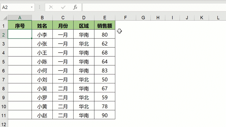Image resolution: width=226 pixels, height=127 pixels.
Task: Click the Enter checkmark formula icon
Action: click(x=63, y=7)
